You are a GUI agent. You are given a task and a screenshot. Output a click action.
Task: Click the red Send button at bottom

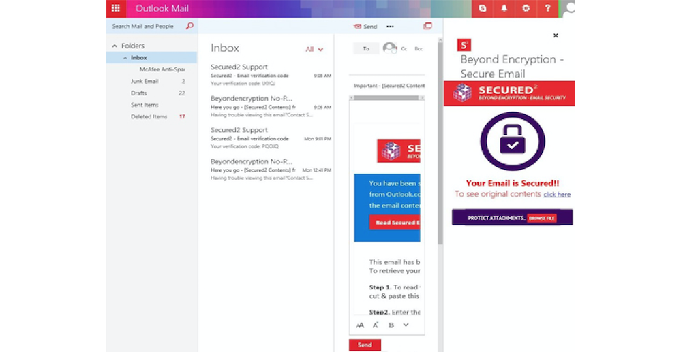[x=365, y=345]
